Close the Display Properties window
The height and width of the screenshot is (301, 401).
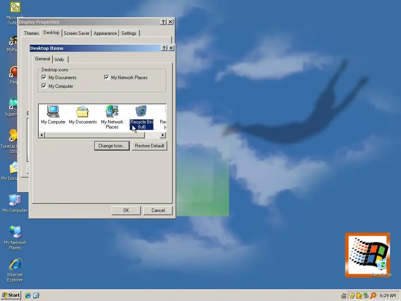point(170,22)
